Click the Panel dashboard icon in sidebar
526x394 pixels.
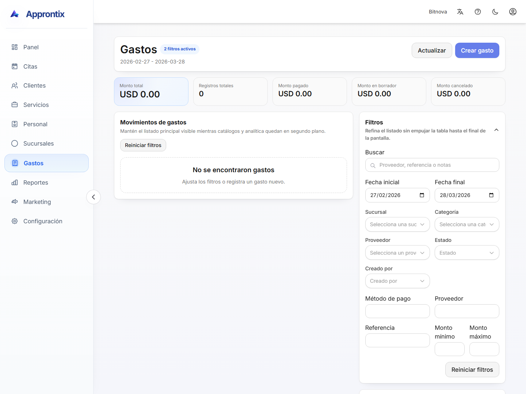(x=15, y=47)
